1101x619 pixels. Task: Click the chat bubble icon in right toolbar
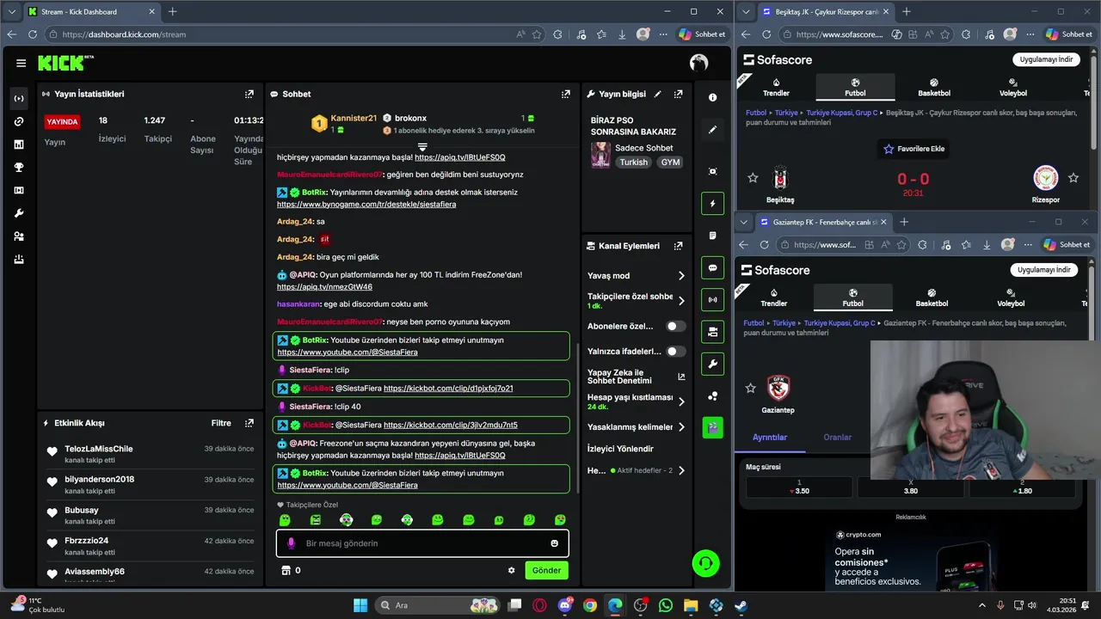point(712,268)
